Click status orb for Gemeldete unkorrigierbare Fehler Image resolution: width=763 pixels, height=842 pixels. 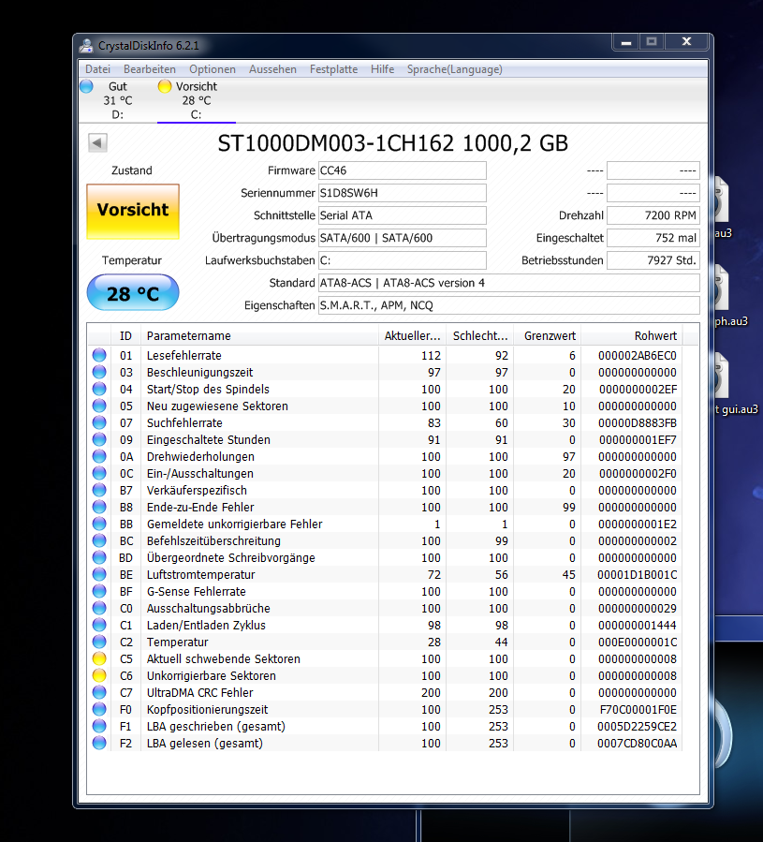[99, 524]
